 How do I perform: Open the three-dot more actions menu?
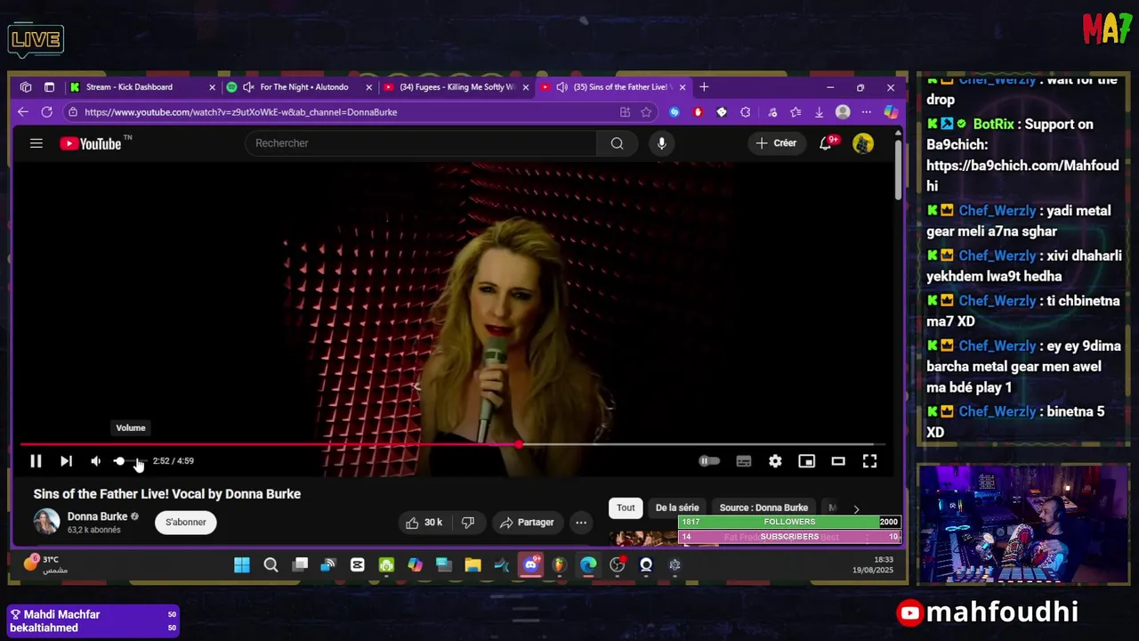pos(581,523)
